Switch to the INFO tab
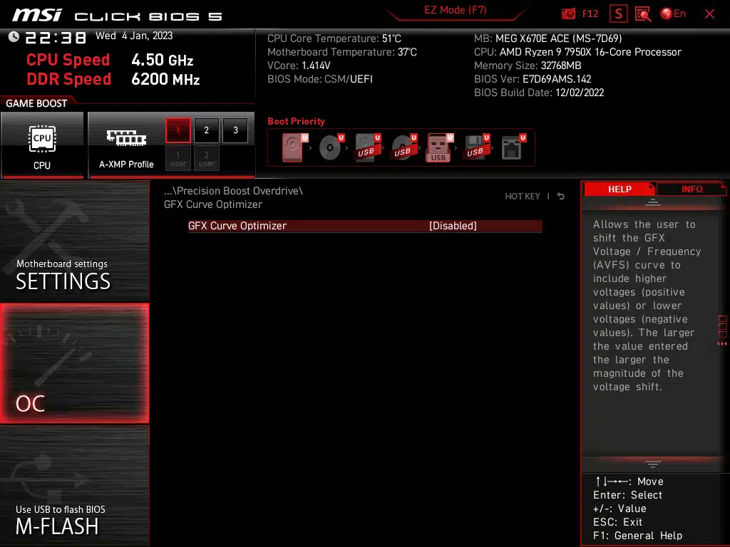This screenshot has width=730, height=547. (x=692, y=189)
